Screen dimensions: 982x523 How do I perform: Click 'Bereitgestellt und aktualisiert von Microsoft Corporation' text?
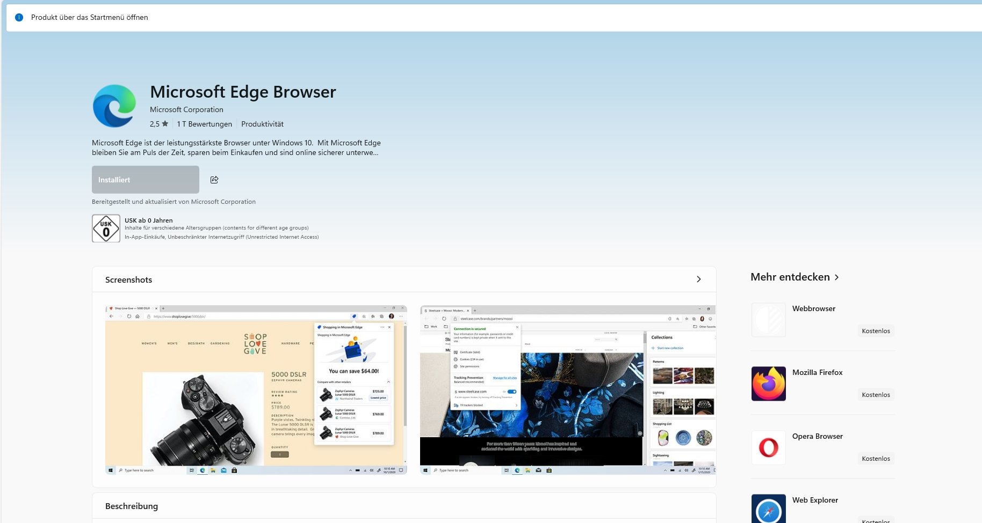(x=174, y=202)
